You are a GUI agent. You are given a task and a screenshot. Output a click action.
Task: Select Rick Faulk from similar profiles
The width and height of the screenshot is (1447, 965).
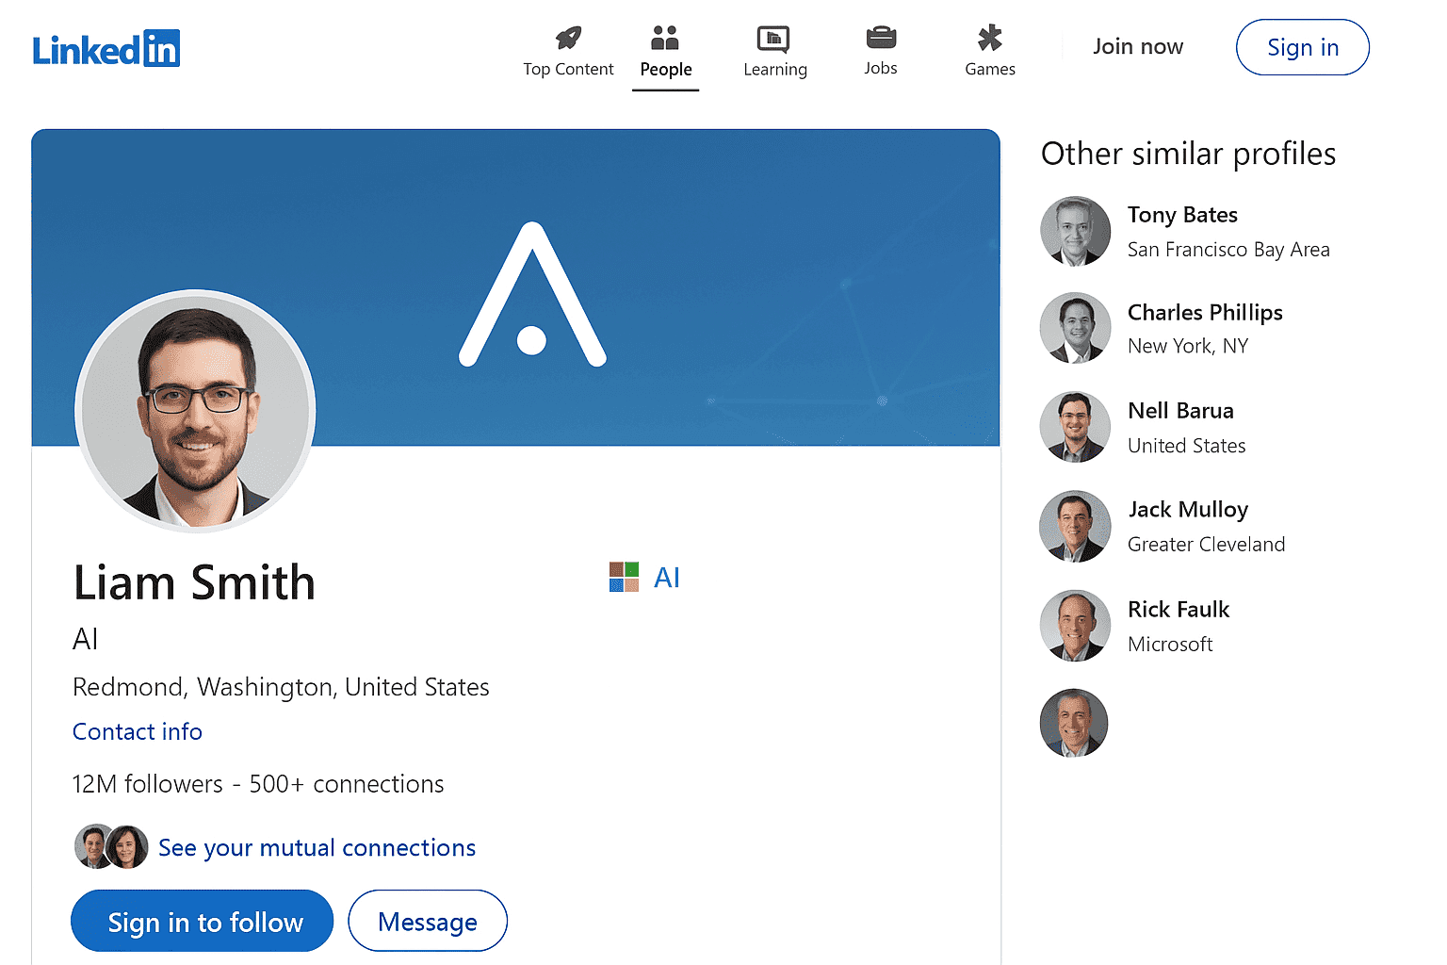(x=1179, y=609)
